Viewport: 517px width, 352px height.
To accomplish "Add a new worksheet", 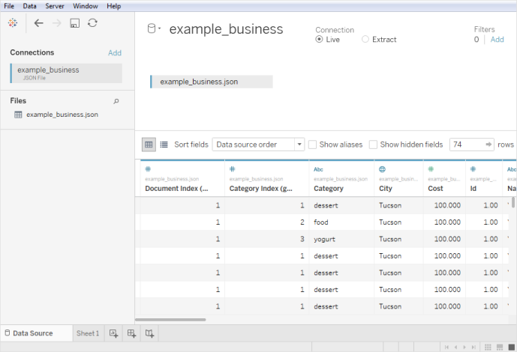I will (113, 333).
